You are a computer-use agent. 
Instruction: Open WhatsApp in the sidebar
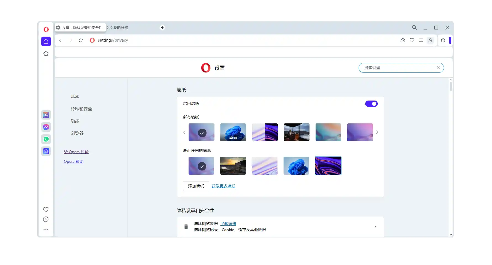(46, 139)
